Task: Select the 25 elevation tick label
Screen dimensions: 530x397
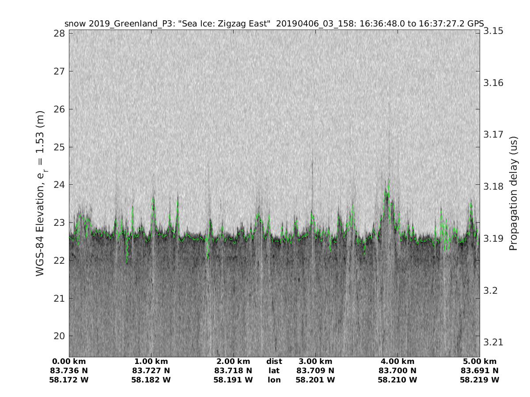Action: click(60, 147)
